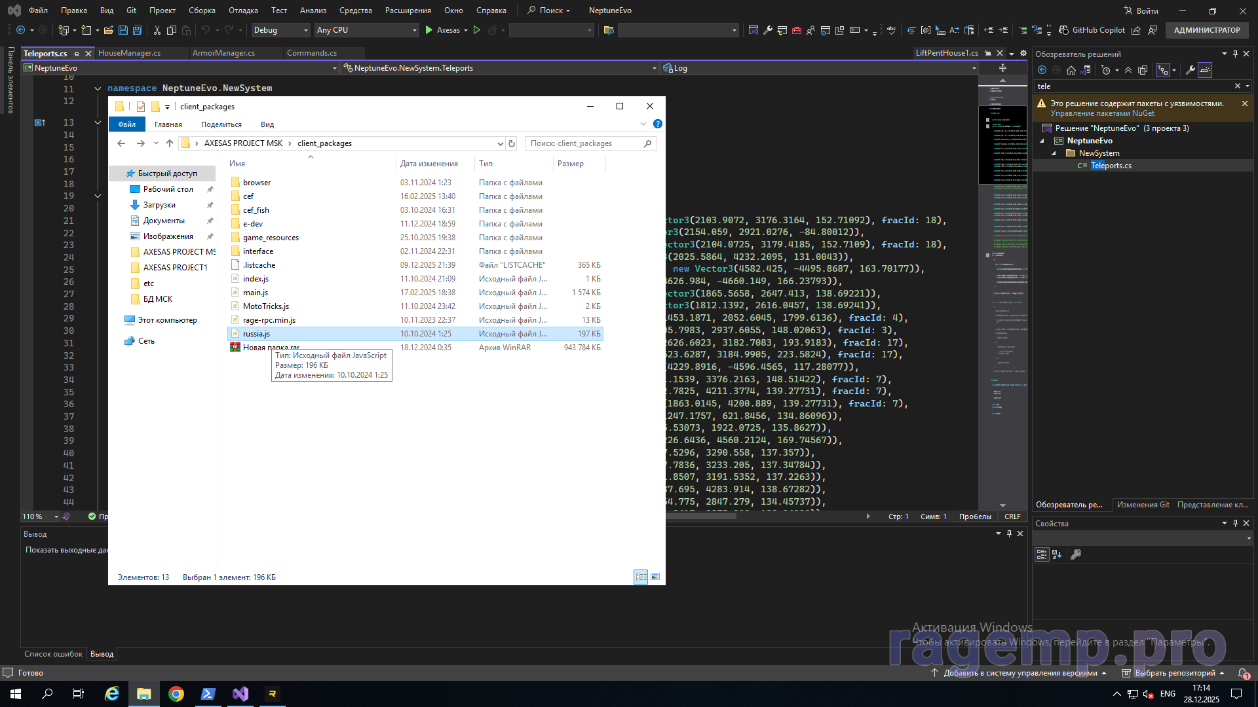This screenshot has height=707, width=1258.
Task: Switch to HouseManager.cs tab
Action: coord(129,53)
